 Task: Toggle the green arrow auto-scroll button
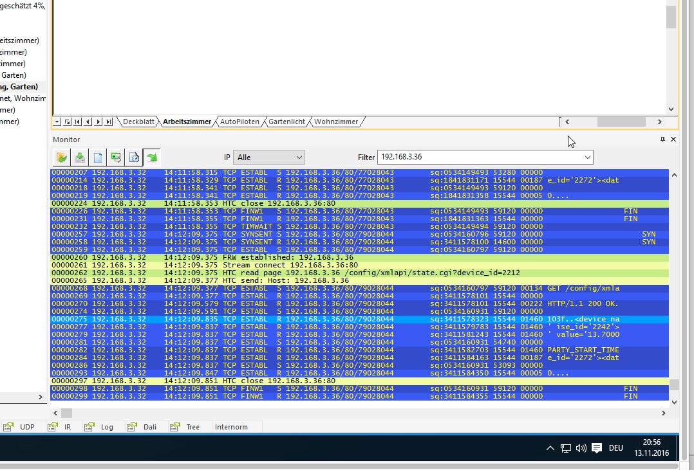click(152, 157)
